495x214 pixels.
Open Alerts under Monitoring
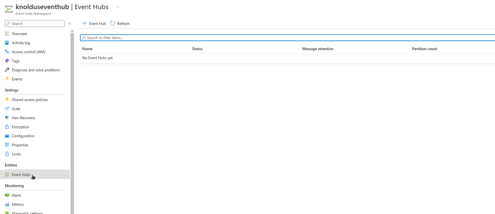[x=17, y=195]
